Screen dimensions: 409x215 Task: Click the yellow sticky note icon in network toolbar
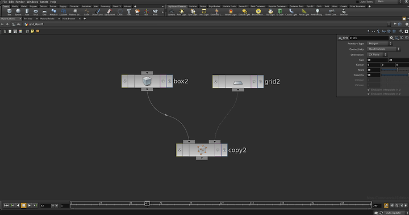pos(32,31)
